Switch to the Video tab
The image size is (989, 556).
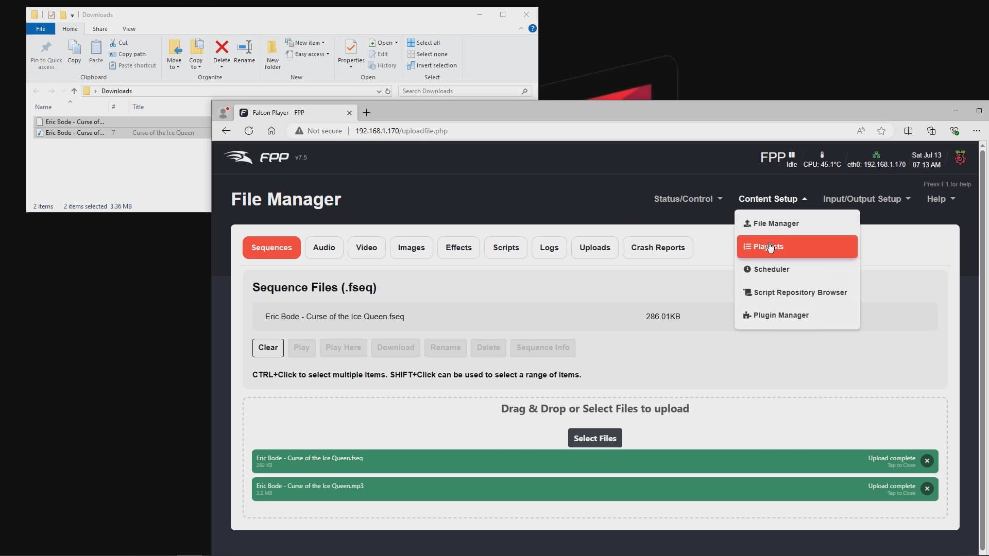click(366, 248)
